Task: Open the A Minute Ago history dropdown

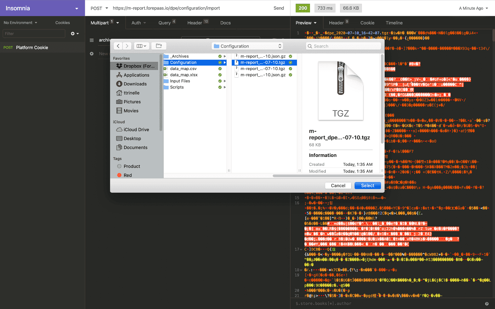Action: click(x=473, y=8)
